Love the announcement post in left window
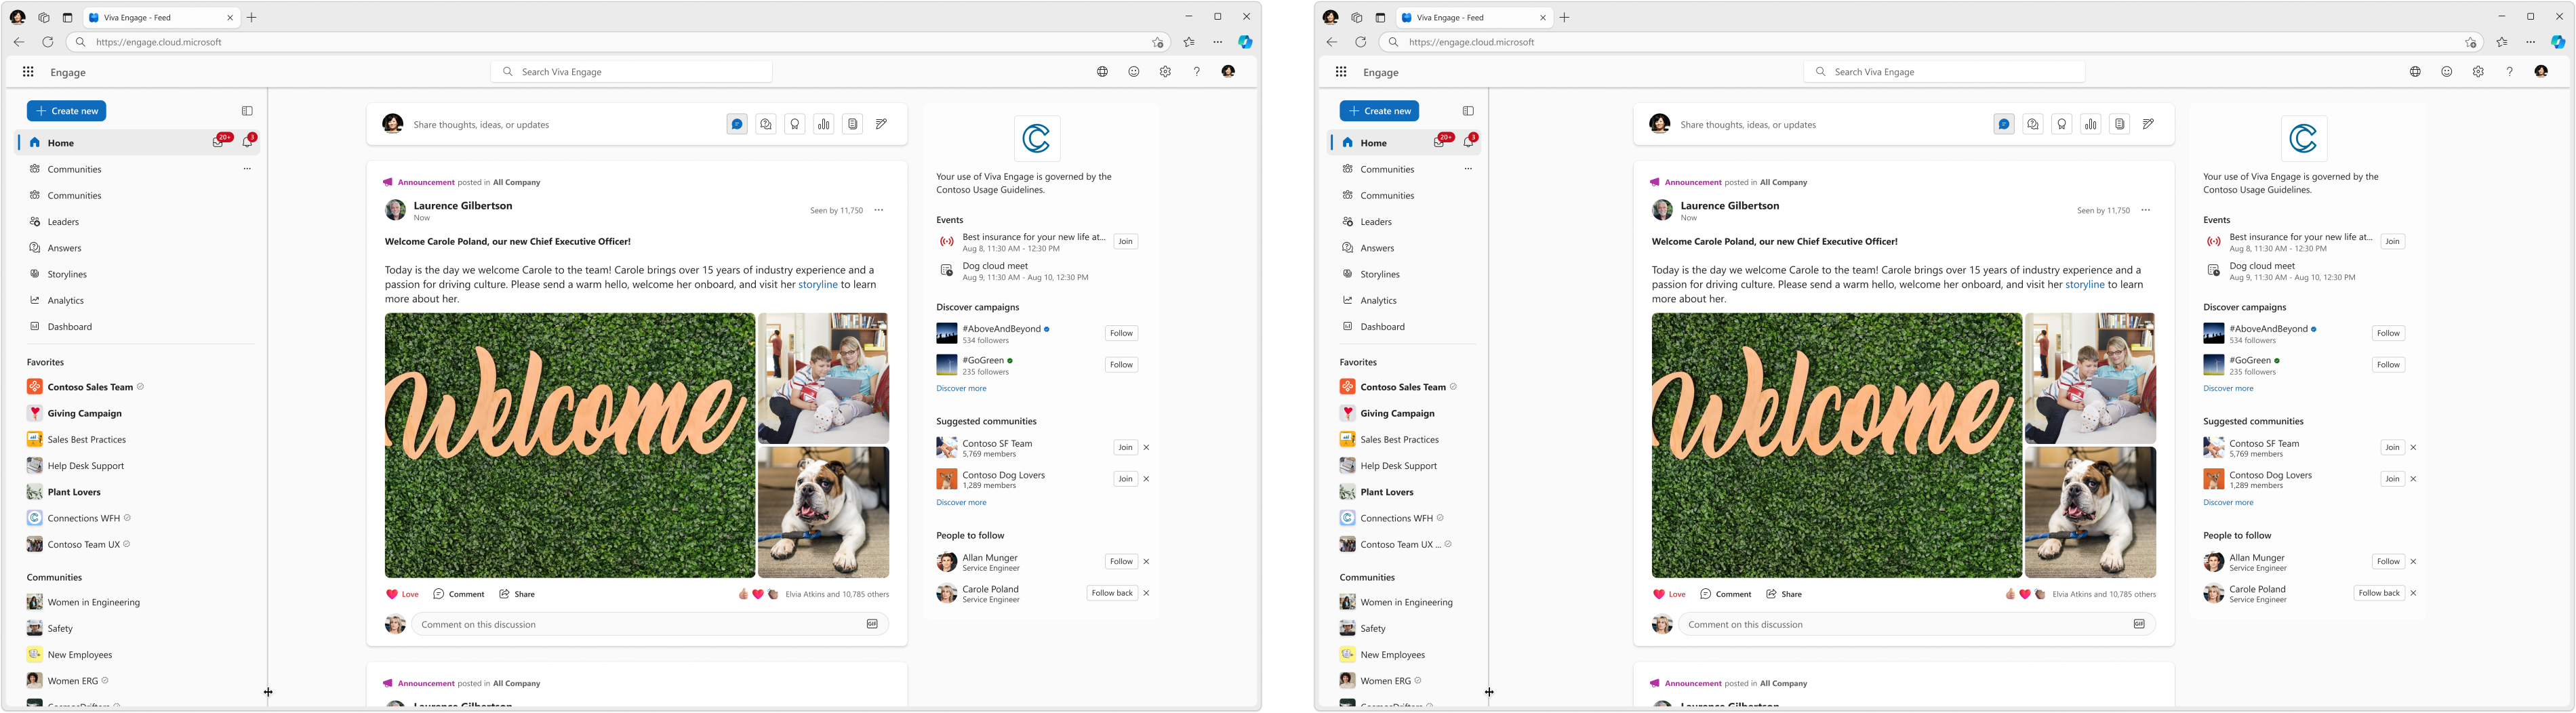This screenshot has width=2576, height=713. (402, 594)
